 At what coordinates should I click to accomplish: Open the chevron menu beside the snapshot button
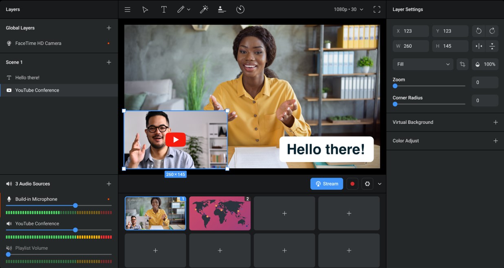click(380, 184)
